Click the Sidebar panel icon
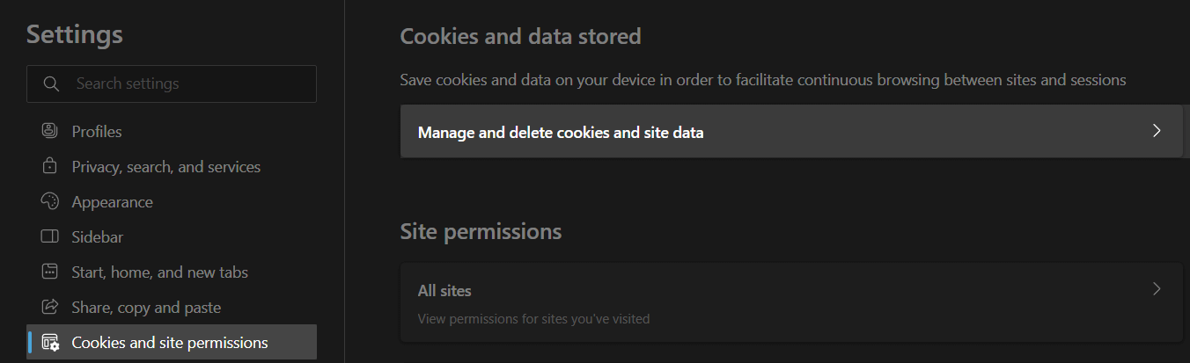Image resolution: width=1190 pixels, height=363 pixels. click(x=50, y=237)
